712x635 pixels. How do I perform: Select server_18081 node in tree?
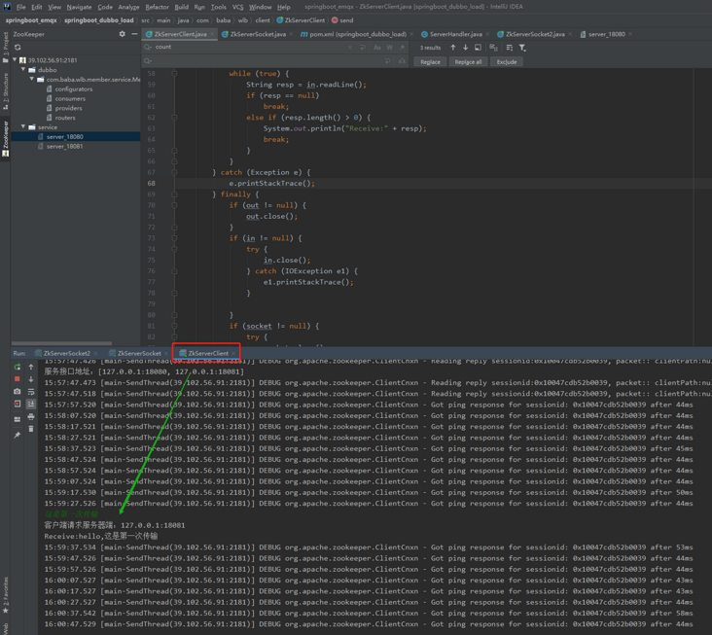tap(64, 147)
